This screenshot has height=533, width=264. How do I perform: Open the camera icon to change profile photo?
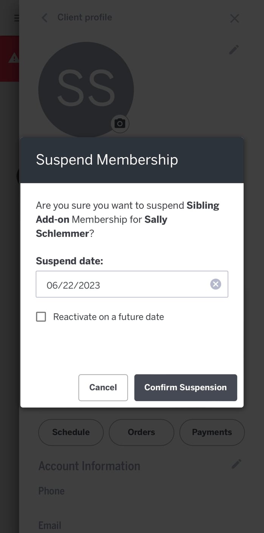click(120, 123)
